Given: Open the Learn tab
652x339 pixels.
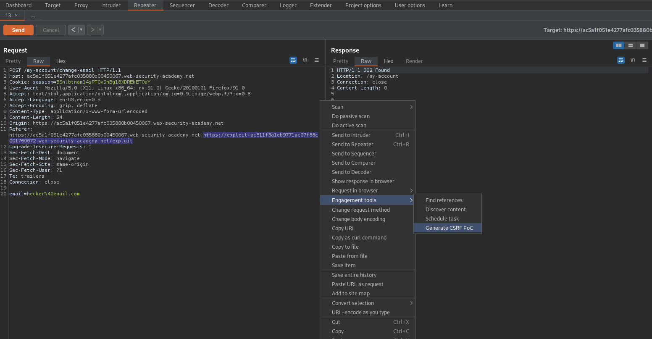Looking at the screenshot, I should pyautogui.click(x=445, y=5).
